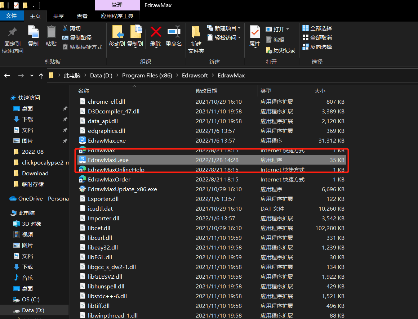This screenshot has width=418, height=319.
Task: Click Select none (全部取消)
Action: (x=317, y=37)
